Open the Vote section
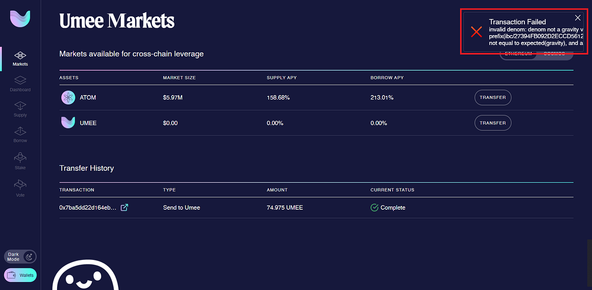This screenshot has width=592, height=290. (20, 189)
